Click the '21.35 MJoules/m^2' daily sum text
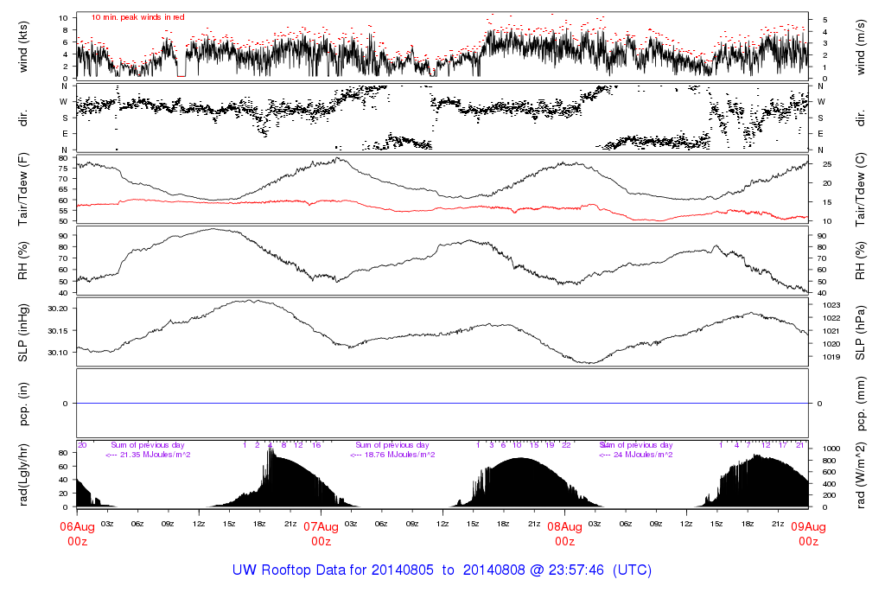This screenshot has height=605, width=885. tap(149, 455)
